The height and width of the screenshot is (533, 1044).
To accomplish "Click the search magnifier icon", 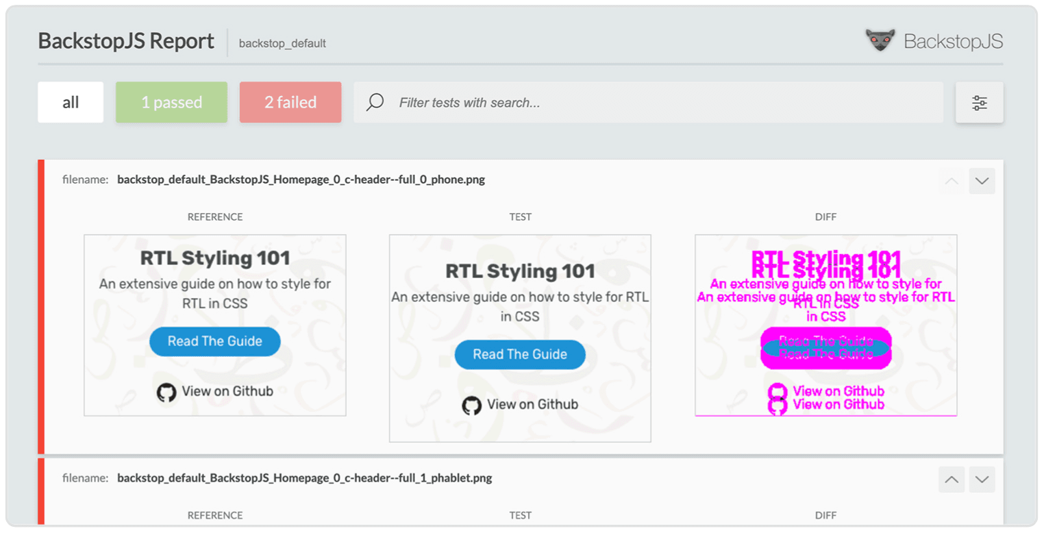I will click(x=375, y=103).
